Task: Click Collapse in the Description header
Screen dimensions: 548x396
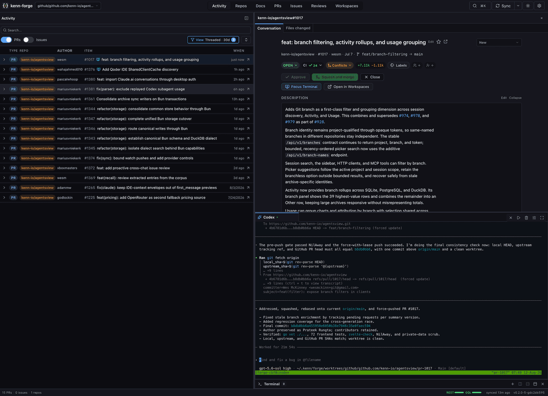Action: point(515,98)
